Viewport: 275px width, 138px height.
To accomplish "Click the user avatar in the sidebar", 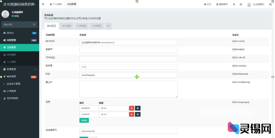I will click(x=5, y=14).
